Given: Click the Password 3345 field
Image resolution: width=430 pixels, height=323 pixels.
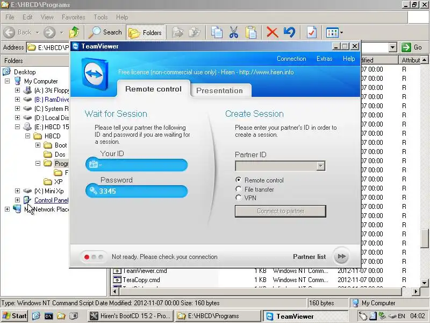Looking at the screenshot, I should (137, 191).
